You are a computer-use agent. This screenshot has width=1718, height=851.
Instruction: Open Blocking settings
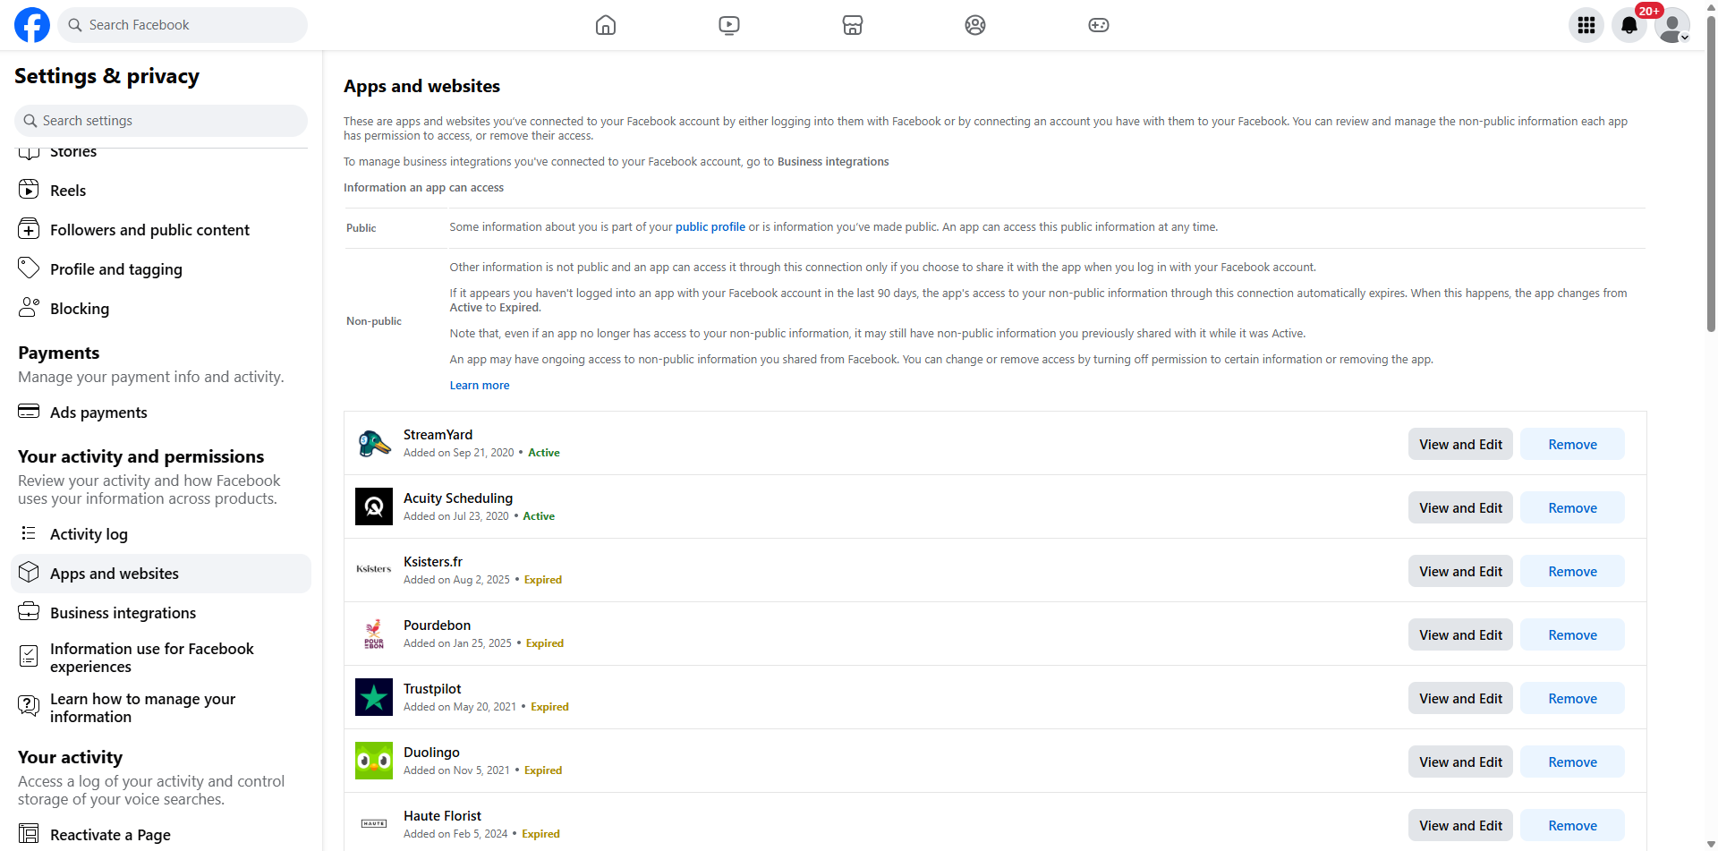click(x=79, y=308)
